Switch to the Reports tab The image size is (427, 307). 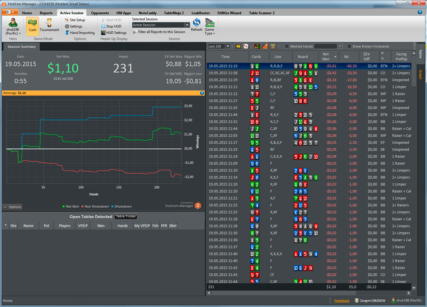point(46,13)
